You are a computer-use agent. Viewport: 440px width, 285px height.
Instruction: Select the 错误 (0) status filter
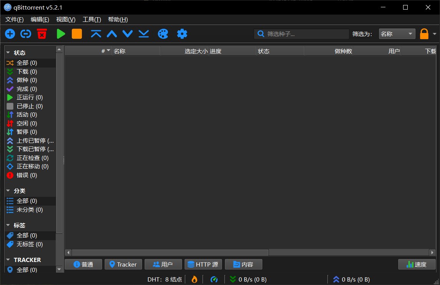[30, 175]
